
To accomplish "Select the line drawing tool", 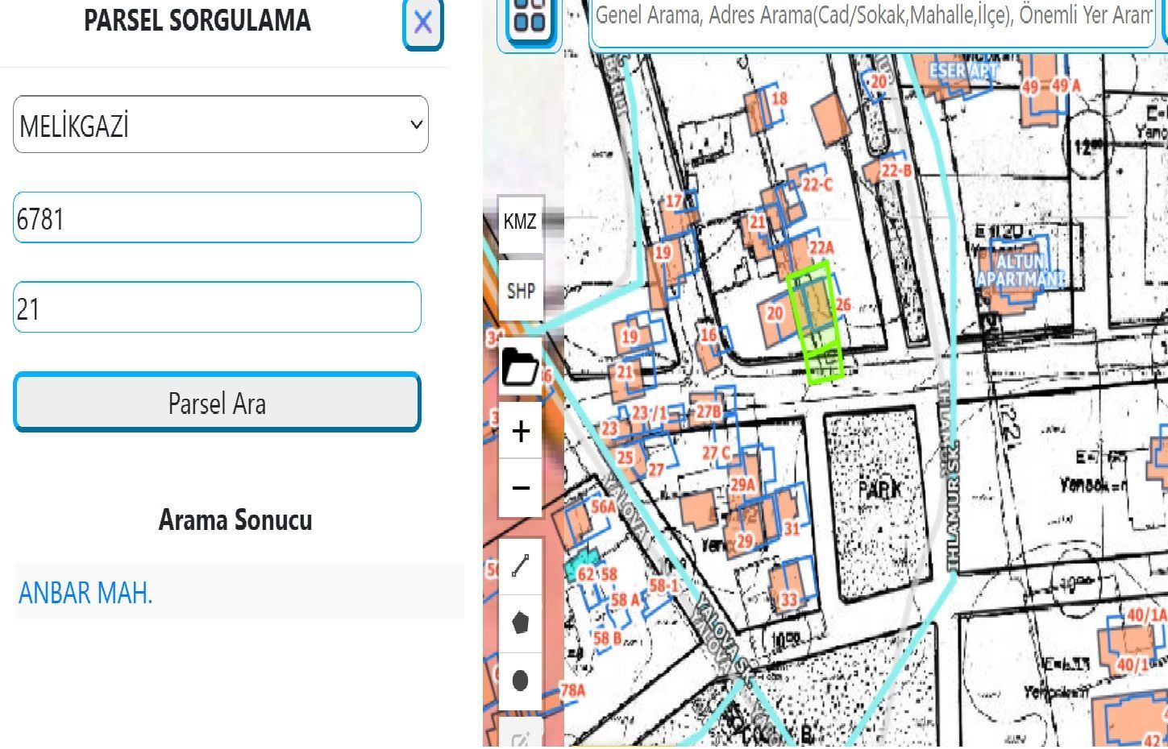I will (520, 567).
